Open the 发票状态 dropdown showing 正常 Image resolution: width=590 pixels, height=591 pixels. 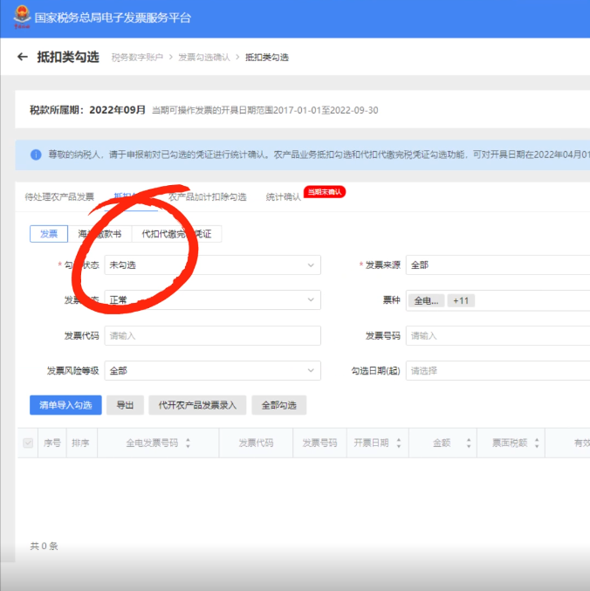point(212,300)
